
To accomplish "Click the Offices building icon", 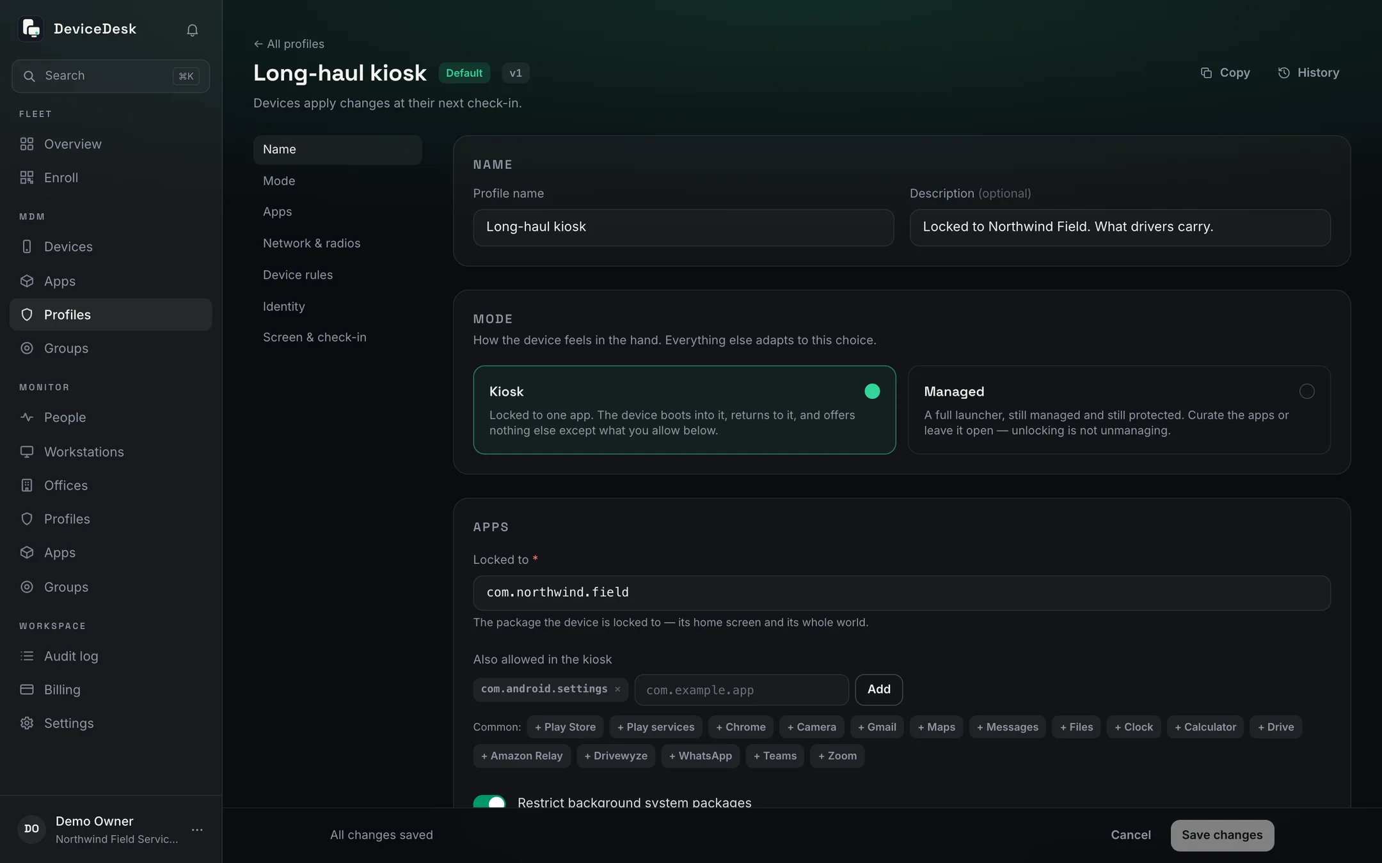I will pos(27,485).
